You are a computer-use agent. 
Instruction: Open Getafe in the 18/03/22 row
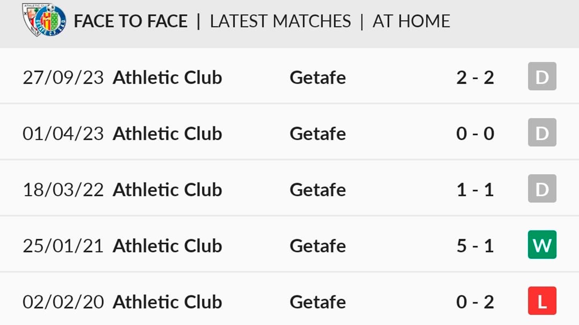(x=318, y=190)
